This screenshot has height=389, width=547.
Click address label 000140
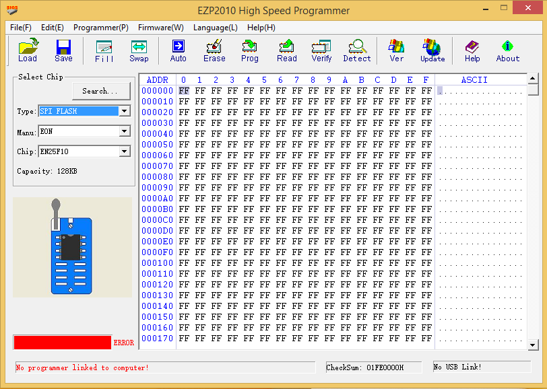pos(158,306)
